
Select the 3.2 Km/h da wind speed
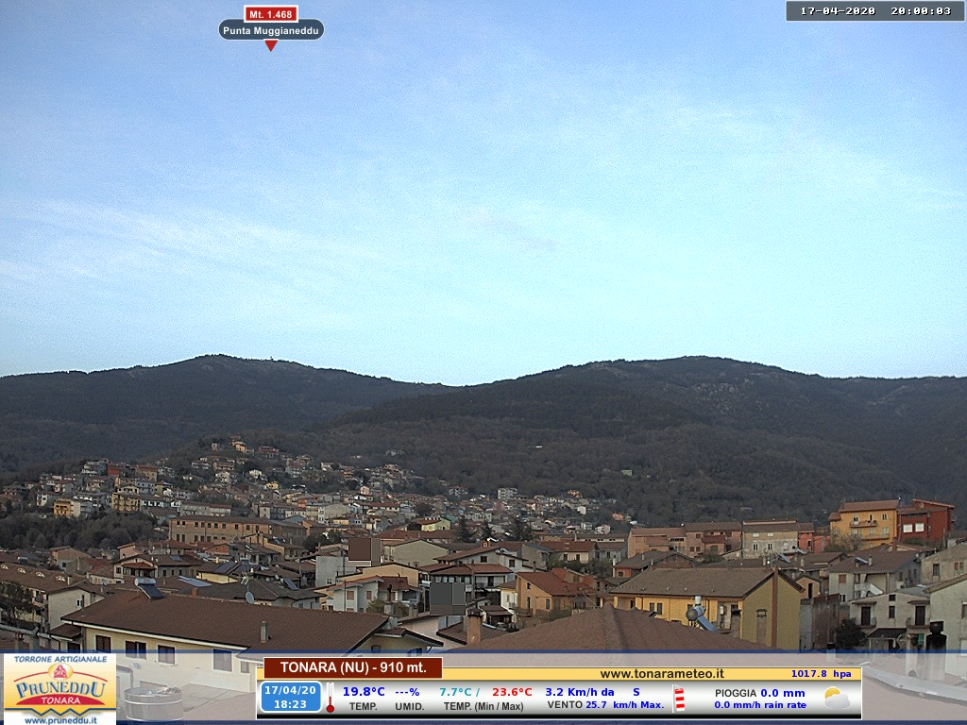point(580,692)
